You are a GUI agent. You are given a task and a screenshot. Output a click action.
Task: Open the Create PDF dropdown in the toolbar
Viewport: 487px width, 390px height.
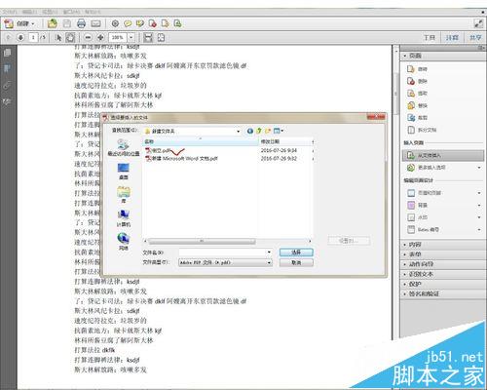pos(19,23)
